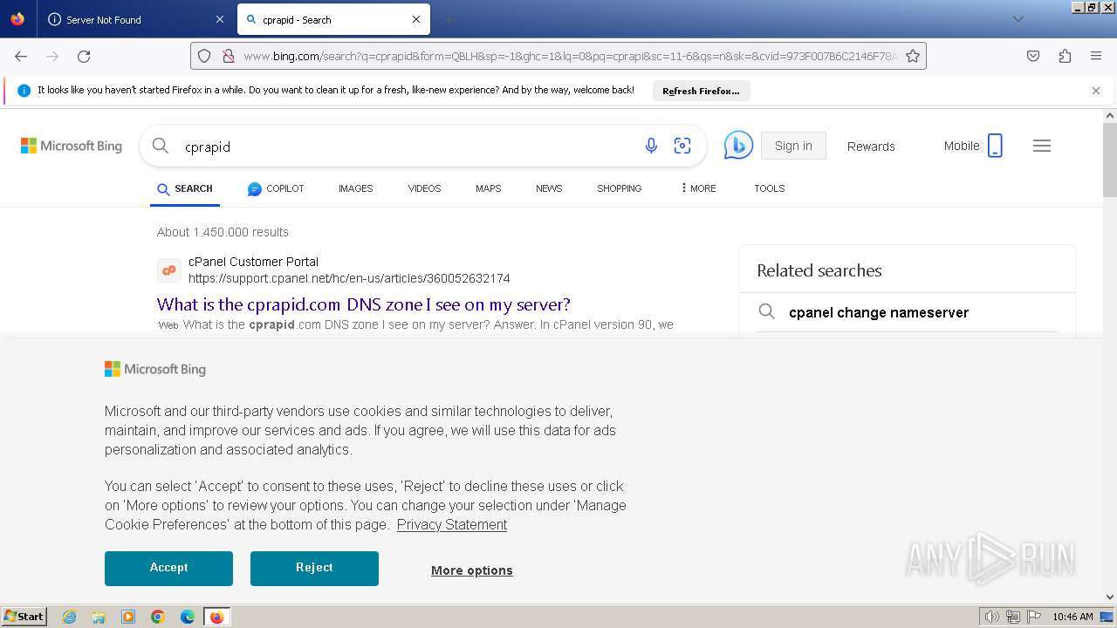Viewport: 1117px width, 628px height.
Task: Switch to the SHOPPING tab
Action: tap(620, 188)
